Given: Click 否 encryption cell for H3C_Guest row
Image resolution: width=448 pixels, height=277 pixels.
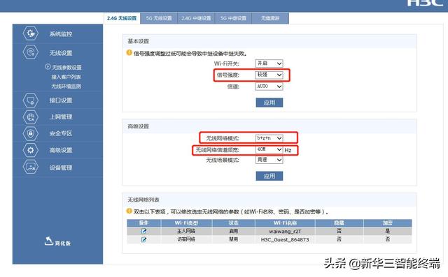Looking at the screenshot, I should tap(388, 239).
